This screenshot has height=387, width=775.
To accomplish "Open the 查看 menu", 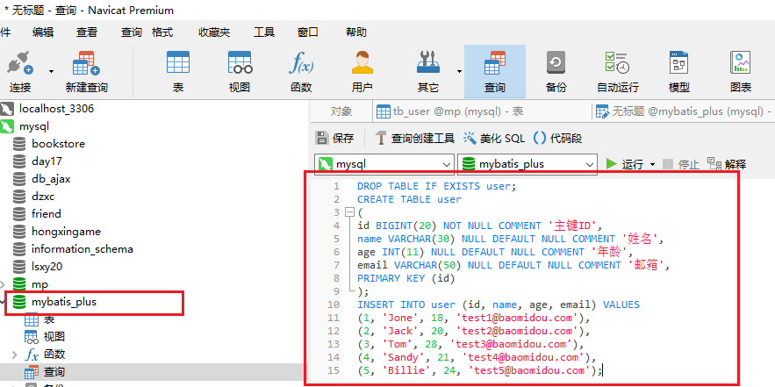I will pyautogui.click(x=87, y=32).
